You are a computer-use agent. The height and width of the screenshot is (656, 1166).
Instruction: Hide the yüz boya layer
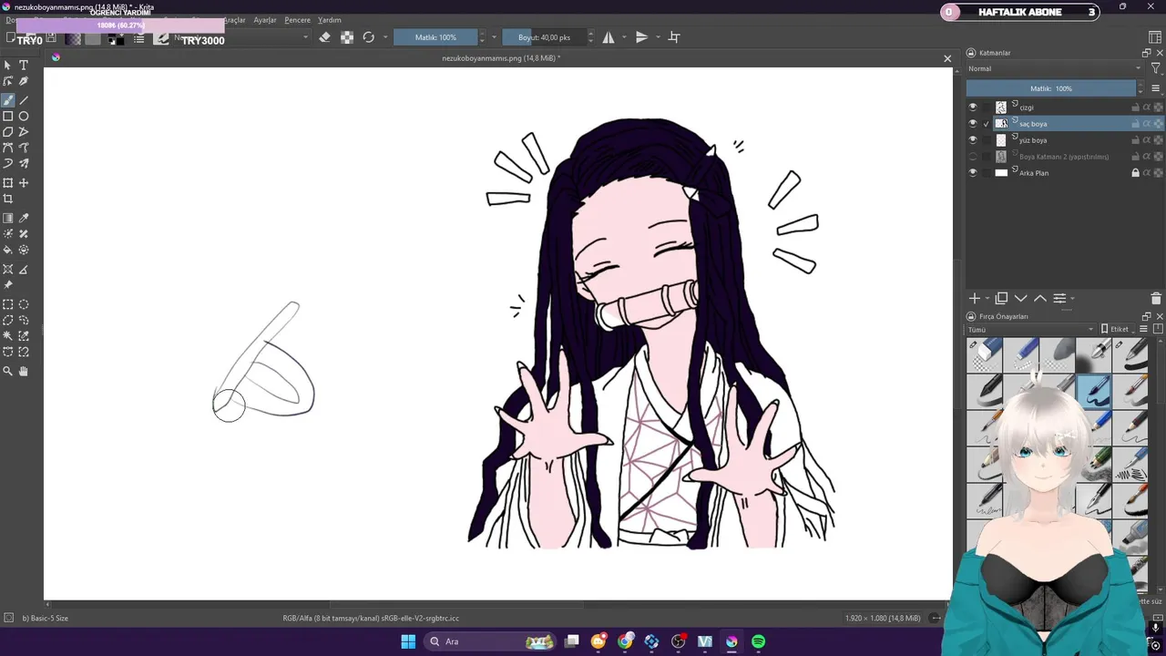coord(973,140)
